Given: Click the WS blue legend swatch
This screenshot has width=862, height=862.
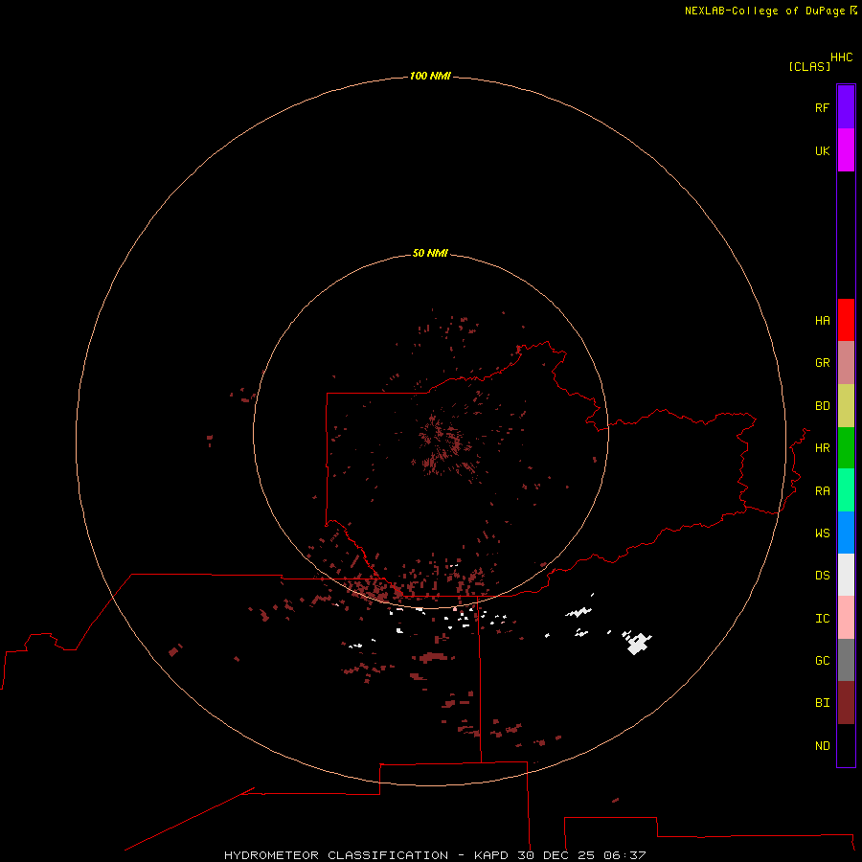Looking at the screenshot, I should pyautogui.click(x=846, y=533).
